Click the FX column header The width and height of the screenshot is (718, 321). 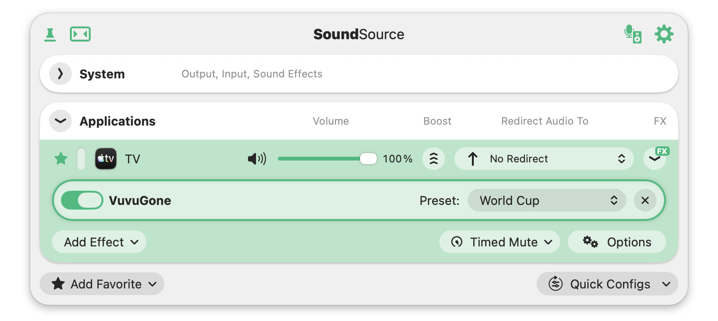(660, 121)
